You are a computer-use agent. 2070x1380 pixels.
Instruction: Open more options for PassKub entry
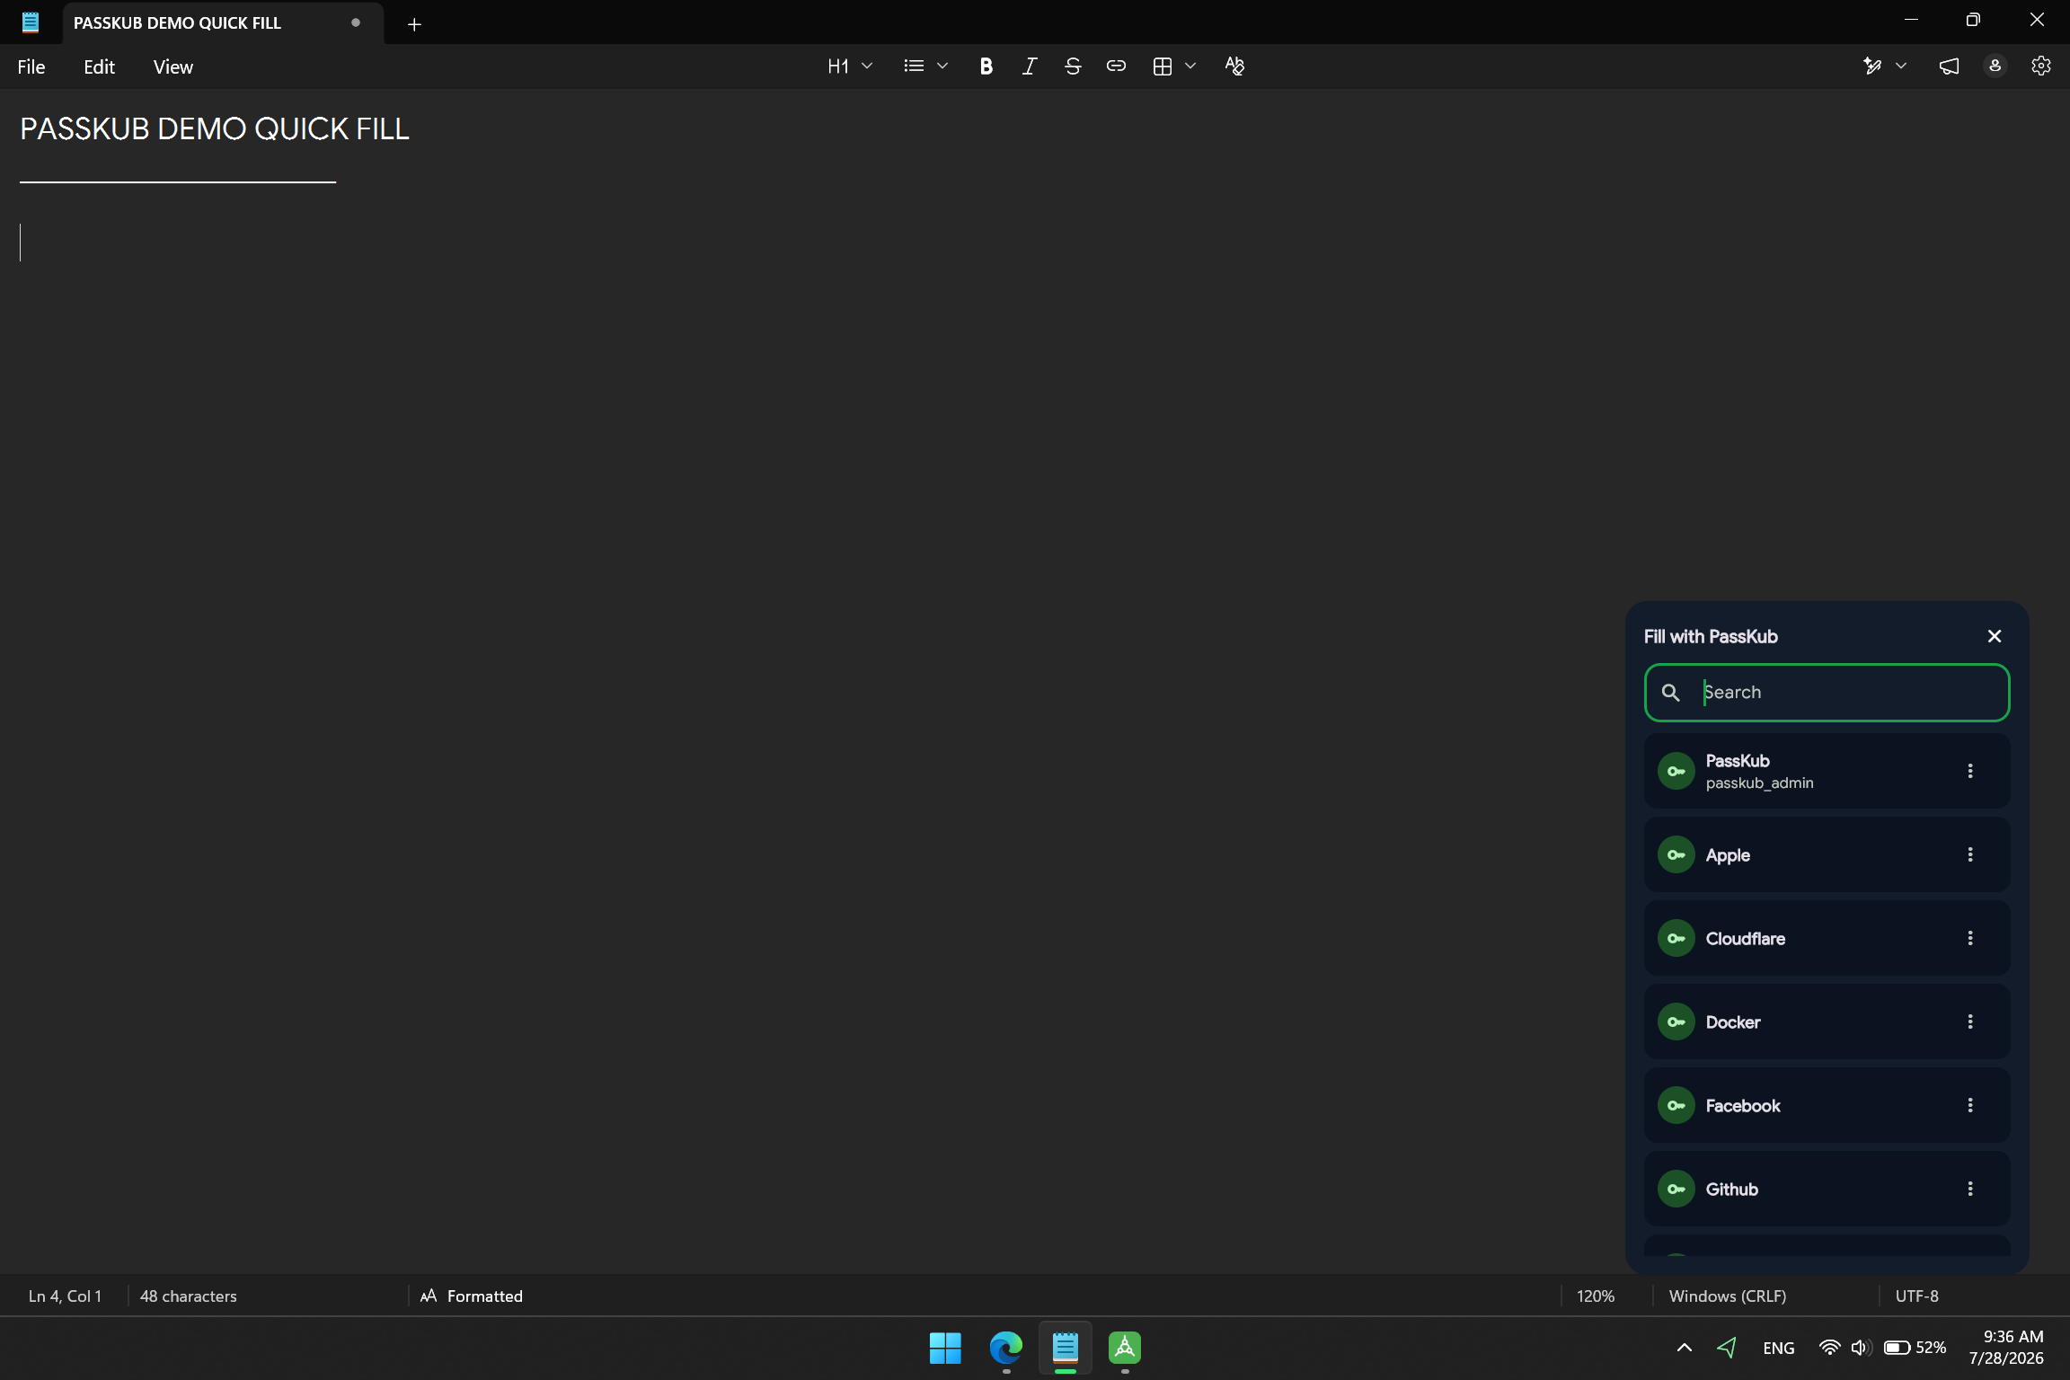[x=1970, y=772]
